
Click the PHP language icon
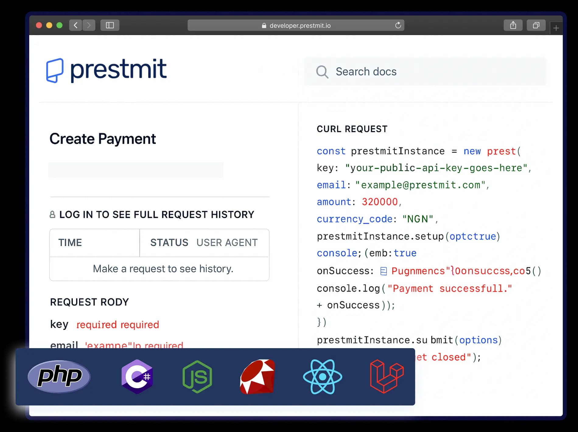[59, 376]
